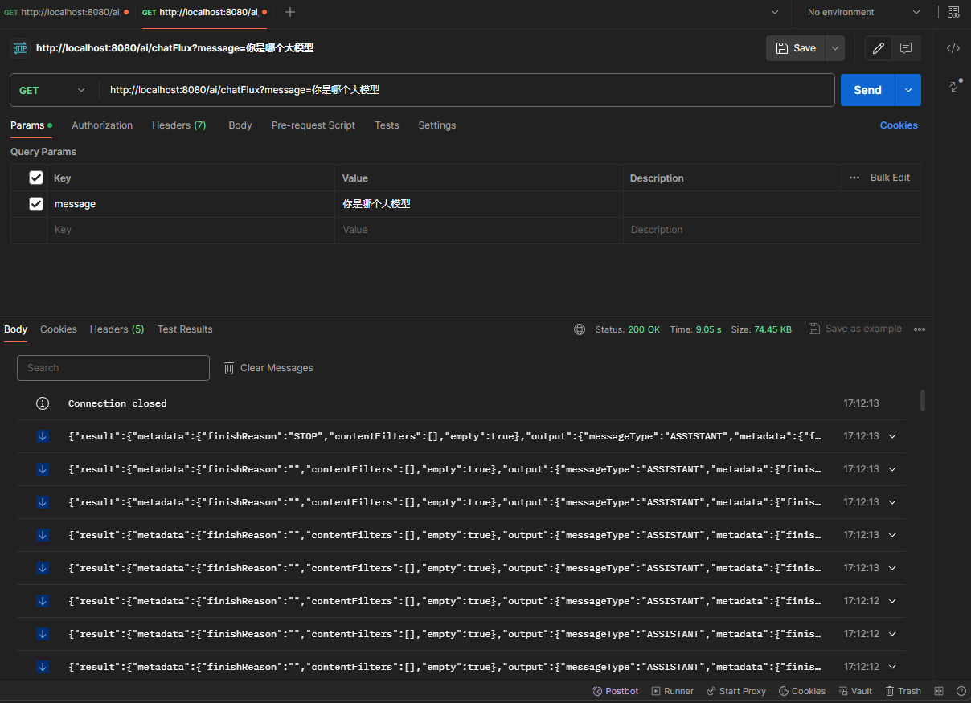
Task: Switch to the Authorization tab
Action: 102,125
